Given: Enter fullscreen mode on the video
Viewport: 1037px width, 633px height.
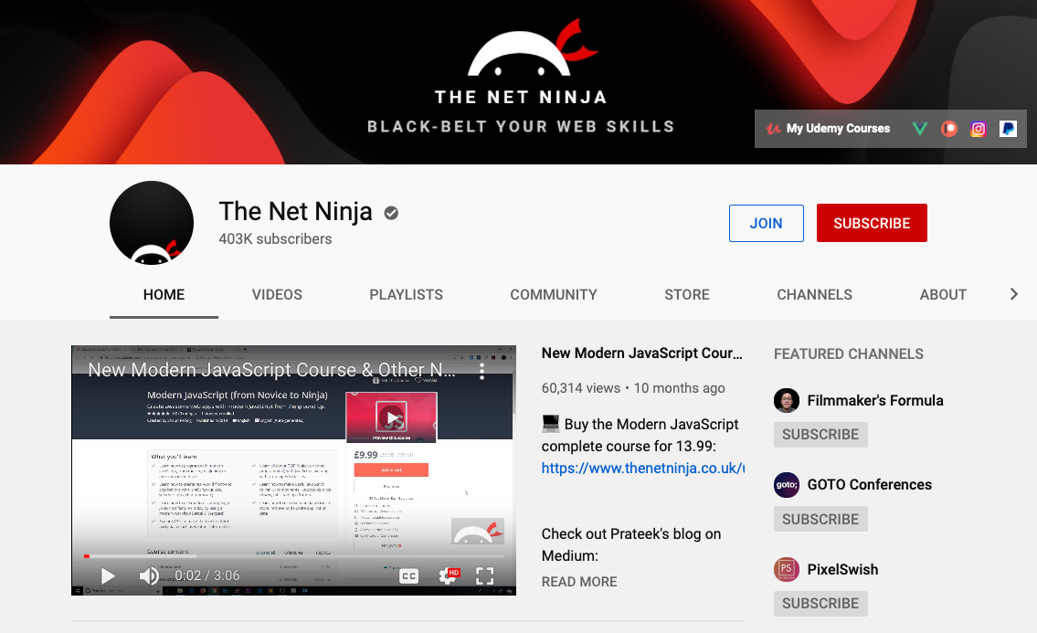Looking at the screenshot, I should [x=485, y=576].
